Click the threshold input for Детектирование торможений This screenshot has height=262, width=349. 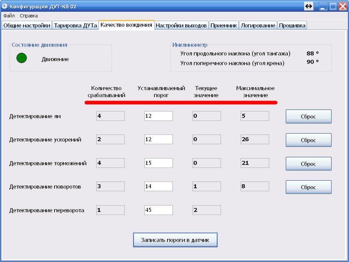click(158, 163)
